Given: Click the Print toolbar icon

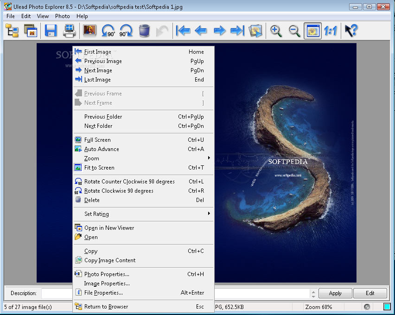Looking at the screenshot, I should 69,31.
